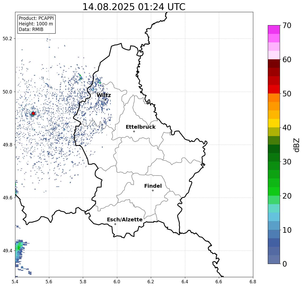Click the 'Wiltz' map label
Image resolution: width=303 pixels, height=287 pixels.
click(x=104, y=95)
